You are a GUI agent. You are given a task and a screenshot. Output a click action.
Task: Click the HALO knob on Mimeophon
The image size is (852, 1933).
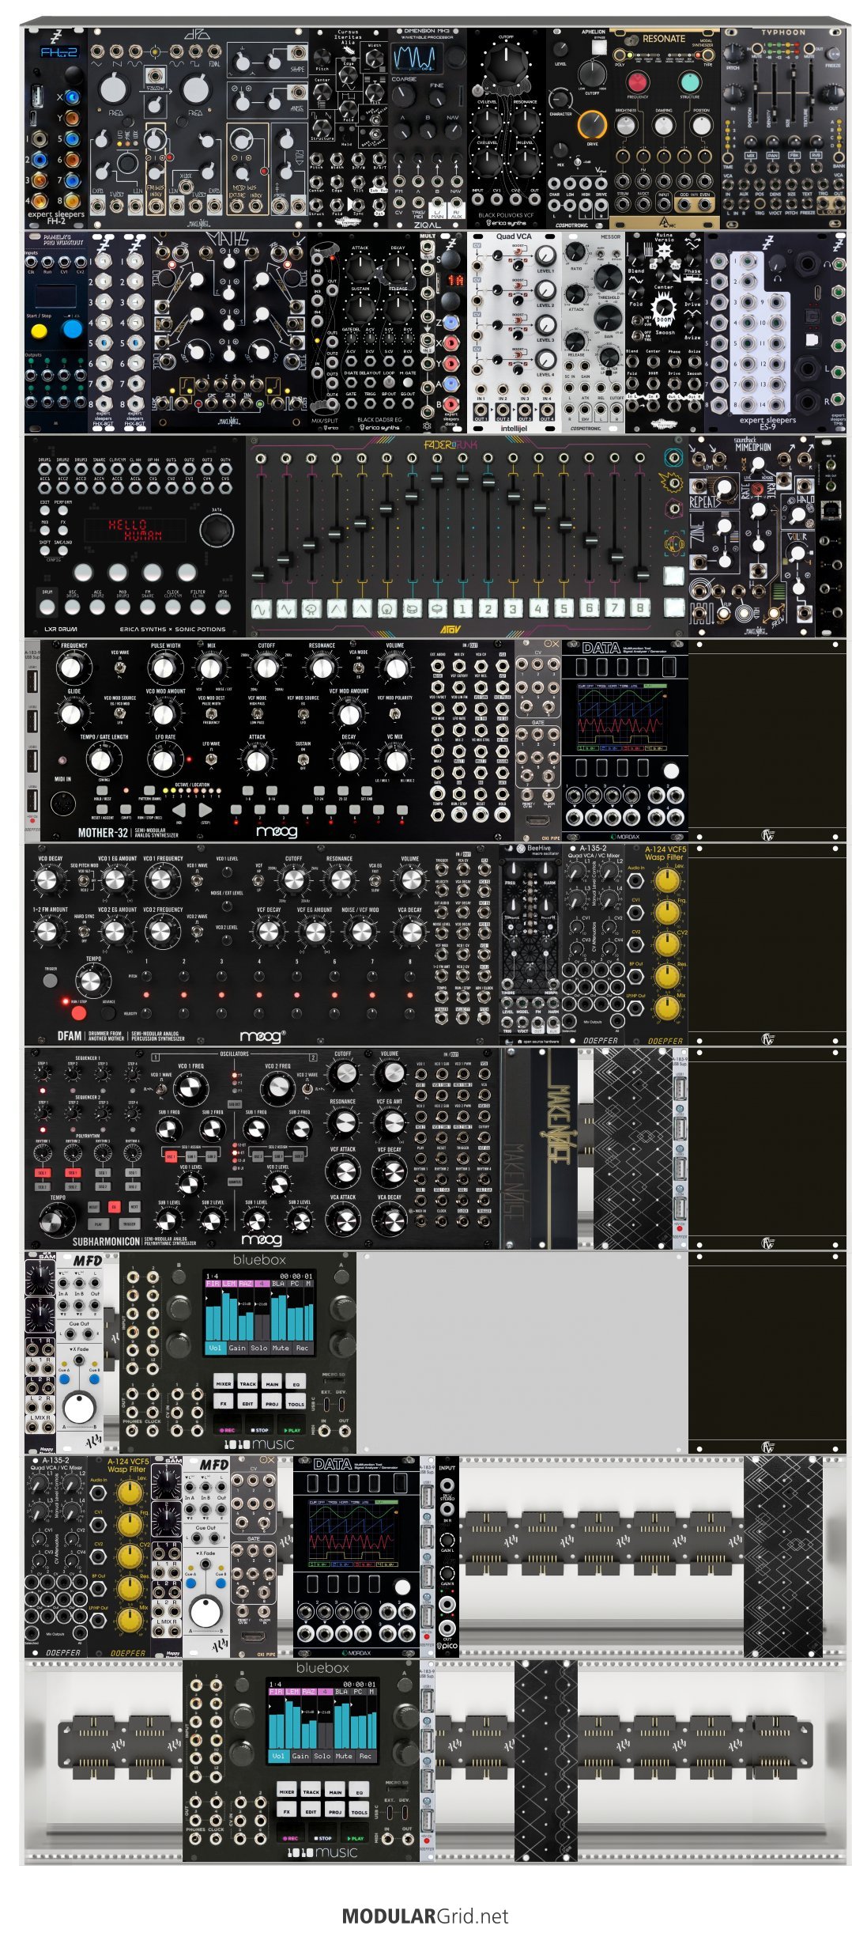pos(797,514)
